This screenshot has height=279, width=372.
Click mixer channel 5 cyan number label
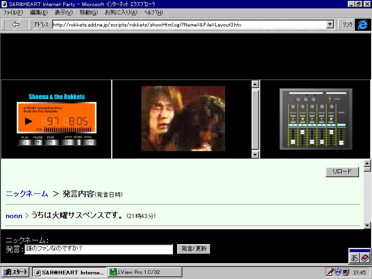click(x=331, y=125)
